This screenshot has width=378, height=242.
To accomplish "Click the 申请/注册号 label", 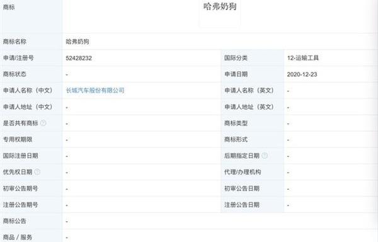I will coord(18,58).
